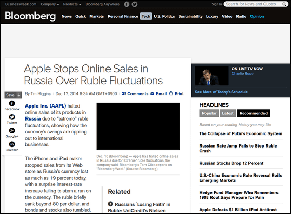Open the Apple Inc. (AAPL) link
The height and width of the screenshot is (214, 291).
tap(46, 106)
